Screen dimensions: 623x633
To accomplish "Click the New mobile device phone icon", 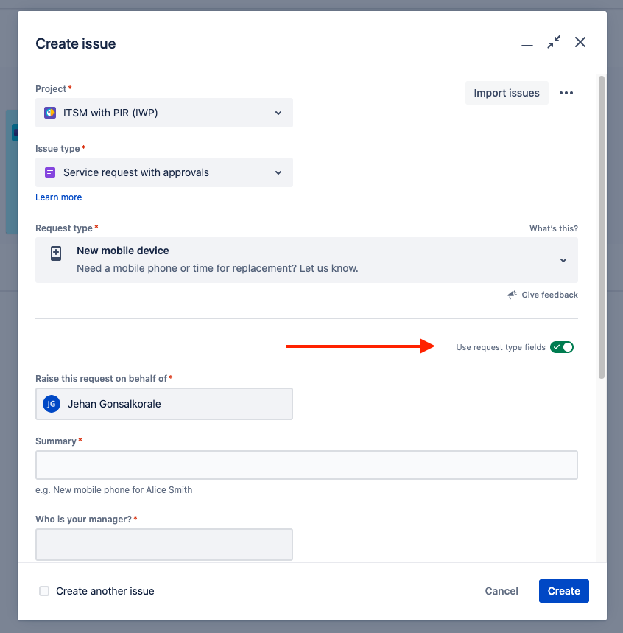I will (56, 253).
